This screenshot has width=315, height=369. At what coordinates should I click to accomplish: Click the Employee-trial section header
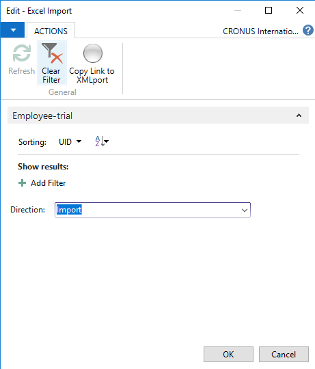click(x=158, y=115)
